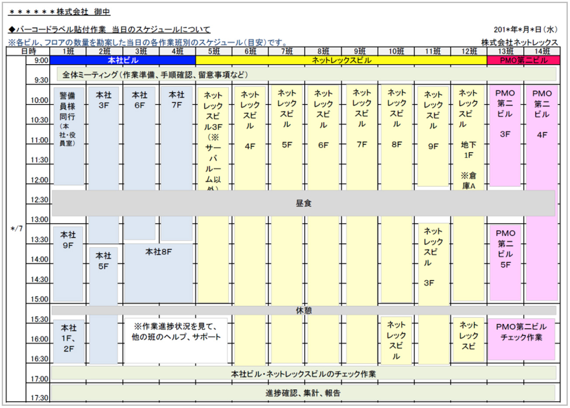Select the 3班 column header
This screenshot has width=570, height=408.
141,52
